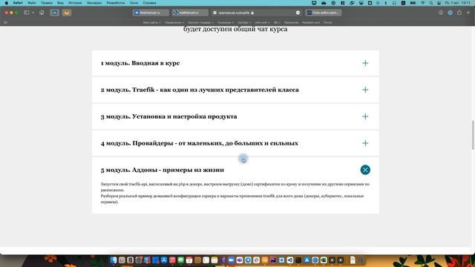Open the 'Вид' menu

(60, 3)
